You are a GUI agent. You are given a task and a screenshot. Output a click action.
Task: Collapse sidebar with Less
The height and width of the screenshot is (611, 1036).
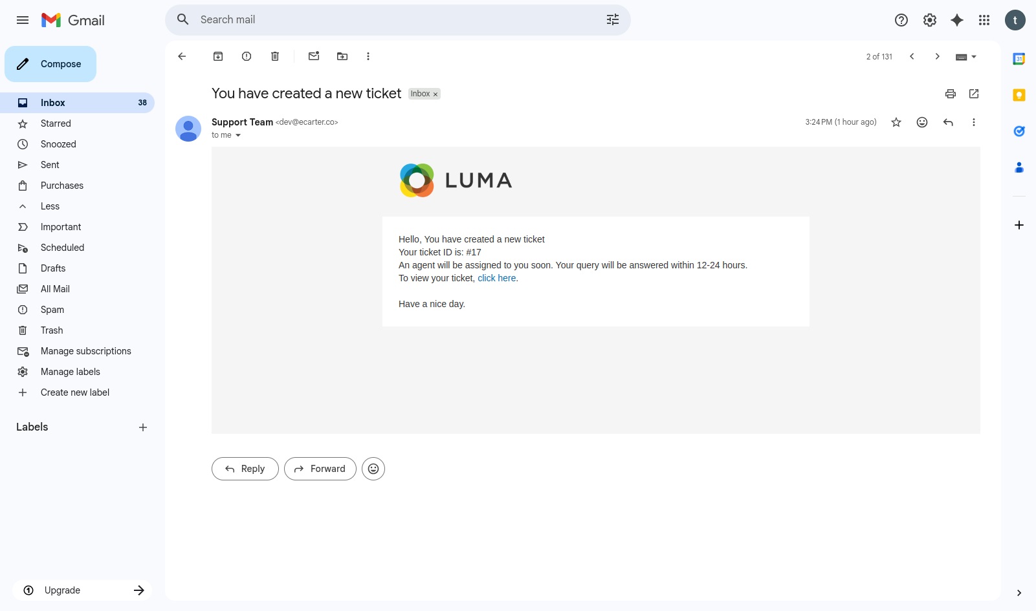click(77, 206)
